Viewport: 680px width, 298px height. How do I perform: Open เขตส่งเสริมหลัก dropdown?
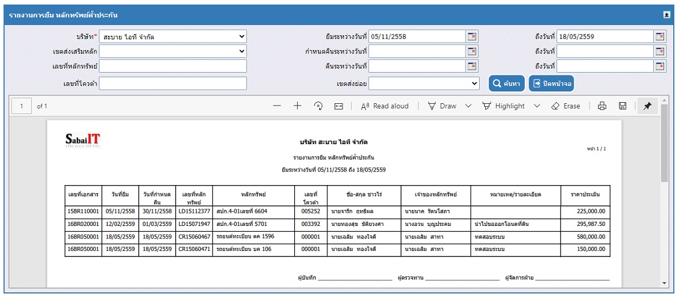pyautogui.click(x=173, y=52)
